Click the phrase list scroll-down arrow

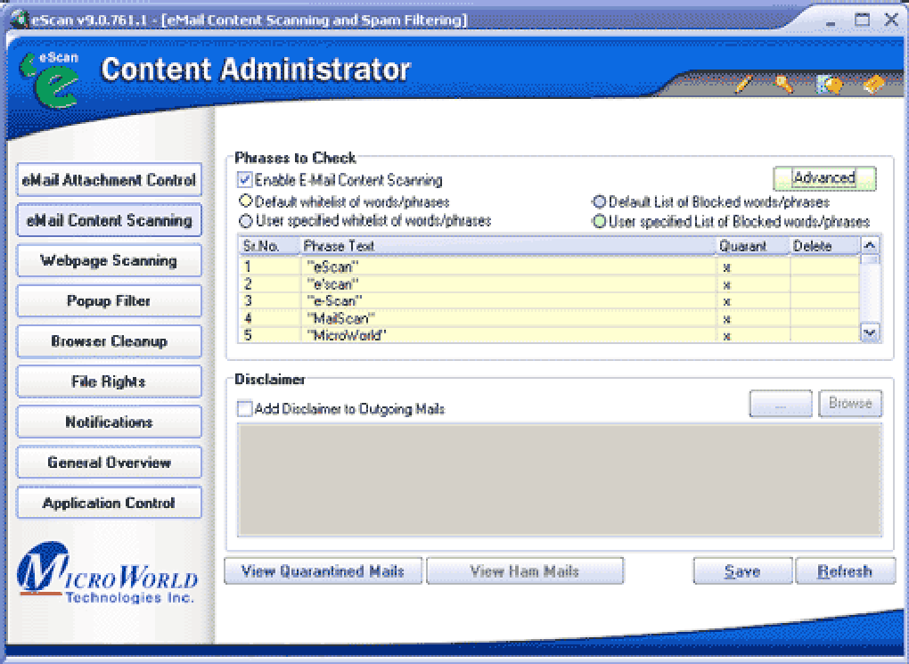[x=870, y=332]
